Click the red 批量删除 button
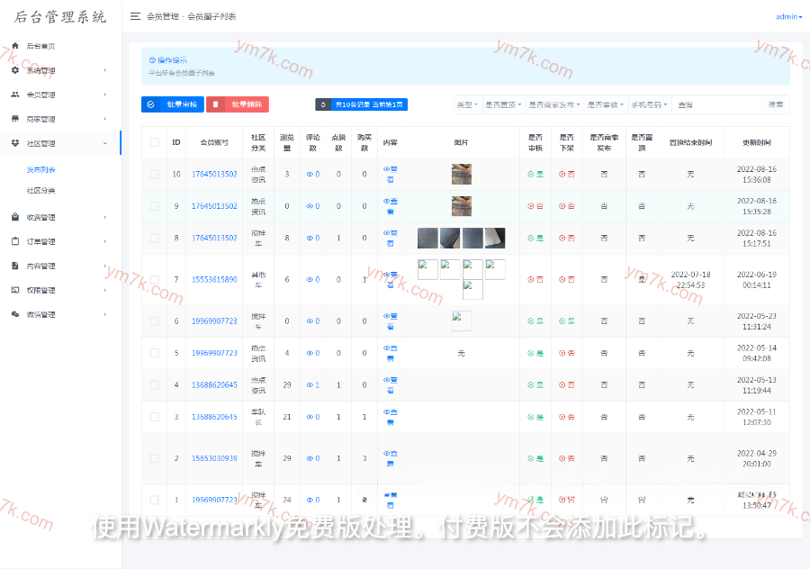Image resolution: width=810 pixels, height=569 pixels. tap(238, 104)
